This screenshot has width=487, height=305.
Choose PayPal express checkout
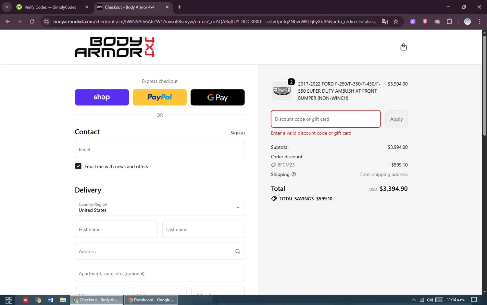point(160,97)
